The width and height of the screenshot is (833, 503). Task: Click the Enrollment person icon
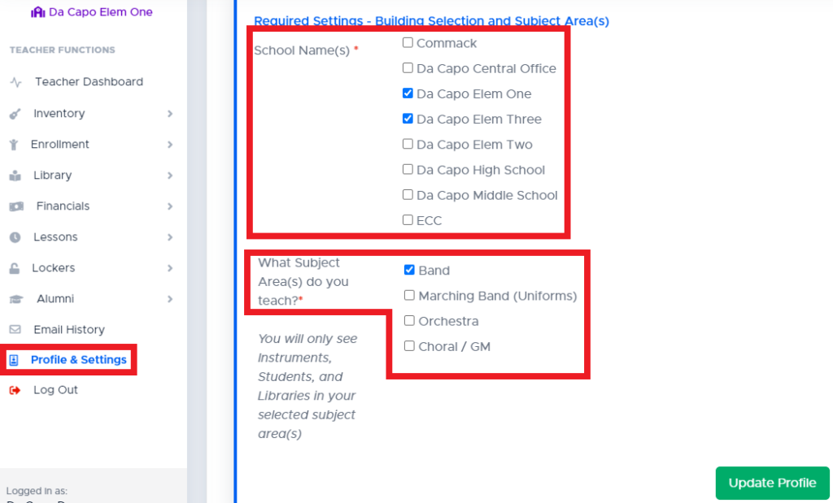coord(14,145)
